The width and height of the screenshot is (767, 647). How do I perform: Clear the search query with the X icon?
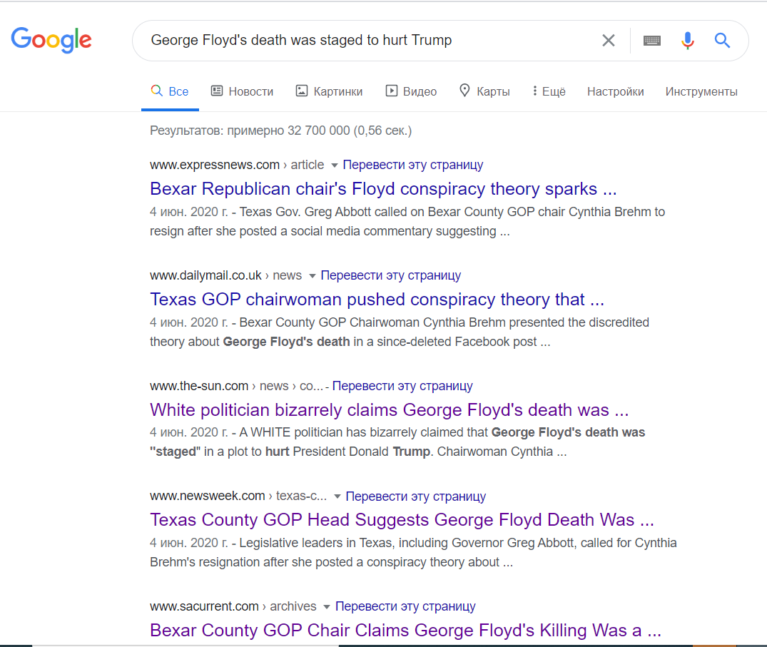608,40
